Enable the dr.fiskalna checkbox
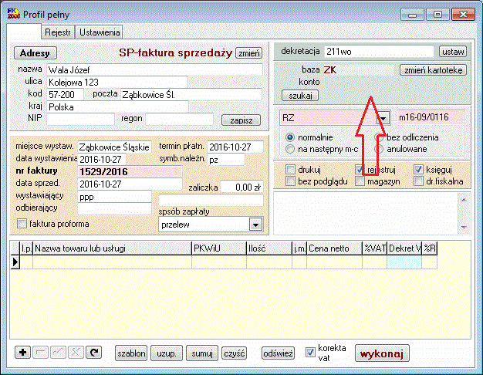The width and height of the screenshot is (483, 375). tap(418, 181)
